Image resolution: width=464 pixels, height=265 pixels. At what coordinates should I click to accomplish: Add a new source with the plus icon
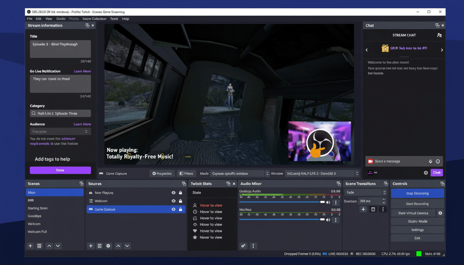(x=91, y=246)
